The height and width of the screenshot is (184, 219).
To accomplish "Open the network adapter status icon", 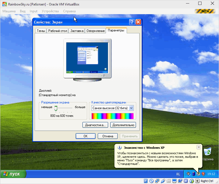I will click(x=157, y=181).
